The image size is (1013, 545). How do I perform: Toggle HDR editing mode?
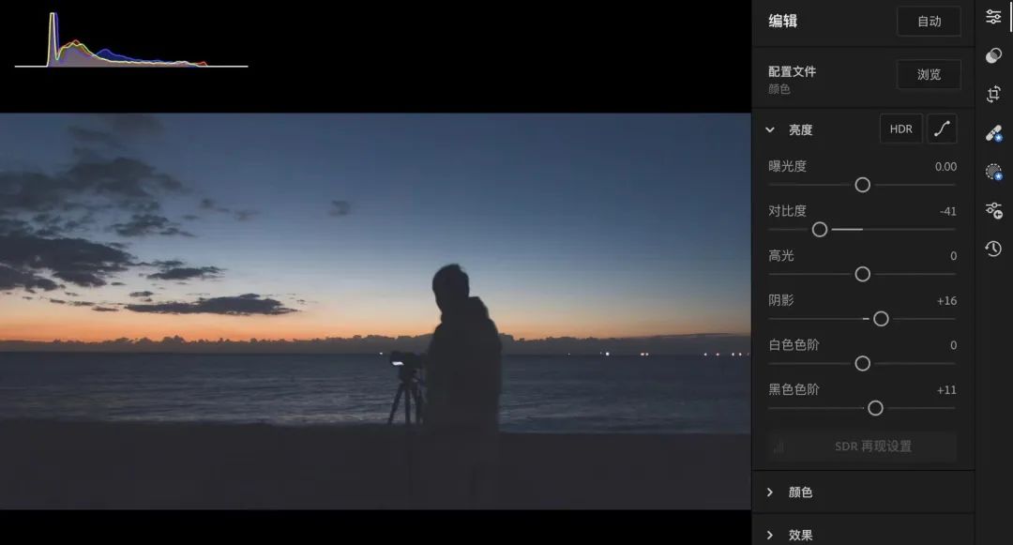[900, 129]
